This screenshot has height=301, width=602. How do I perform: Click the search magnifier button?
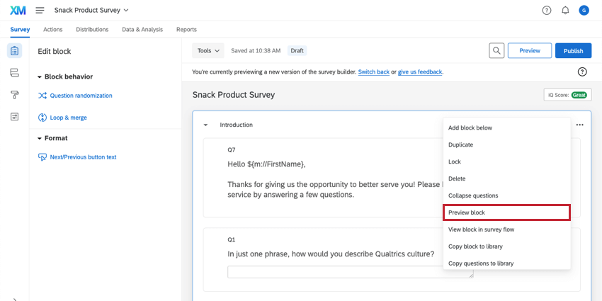click(497, 51)
